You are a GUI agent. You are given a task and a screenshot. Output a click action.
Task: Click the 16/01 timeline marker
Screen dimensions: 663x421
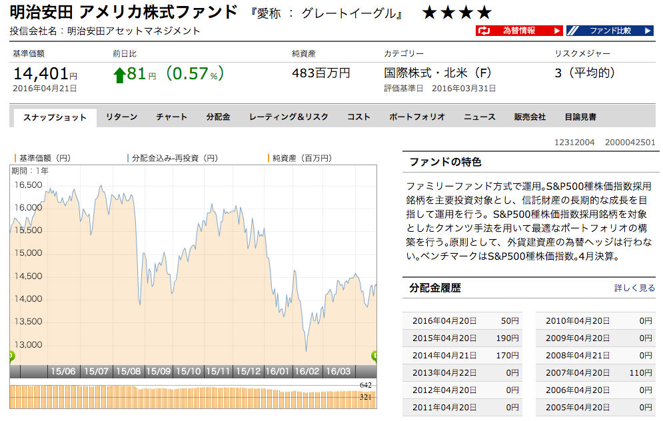277,372
